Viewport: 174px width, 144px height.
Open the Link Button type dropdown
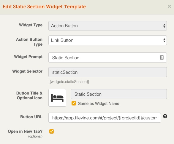[x=107, y=40]
